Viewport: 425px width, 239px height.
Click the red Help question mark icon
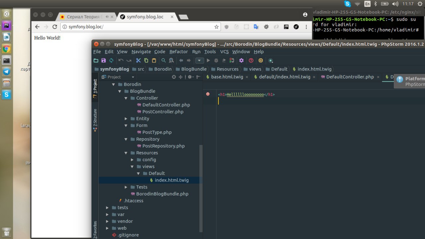(x=251, y=60)
